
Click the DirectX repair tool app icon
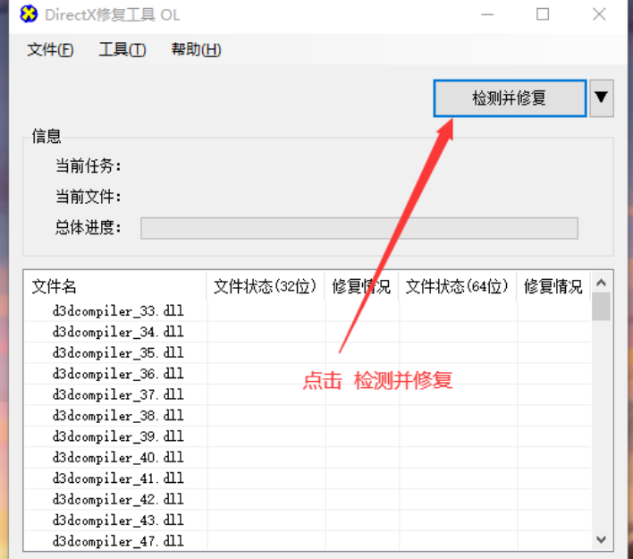point(29,14)
